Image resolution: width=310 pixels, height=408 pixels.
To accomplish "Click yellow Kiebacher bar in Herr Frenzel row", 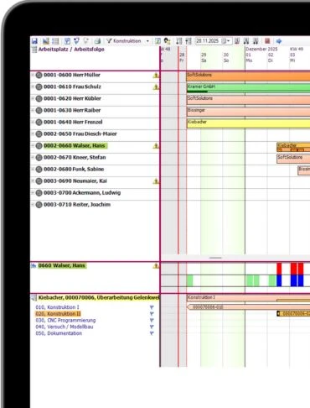I will [x=248, y=123].
